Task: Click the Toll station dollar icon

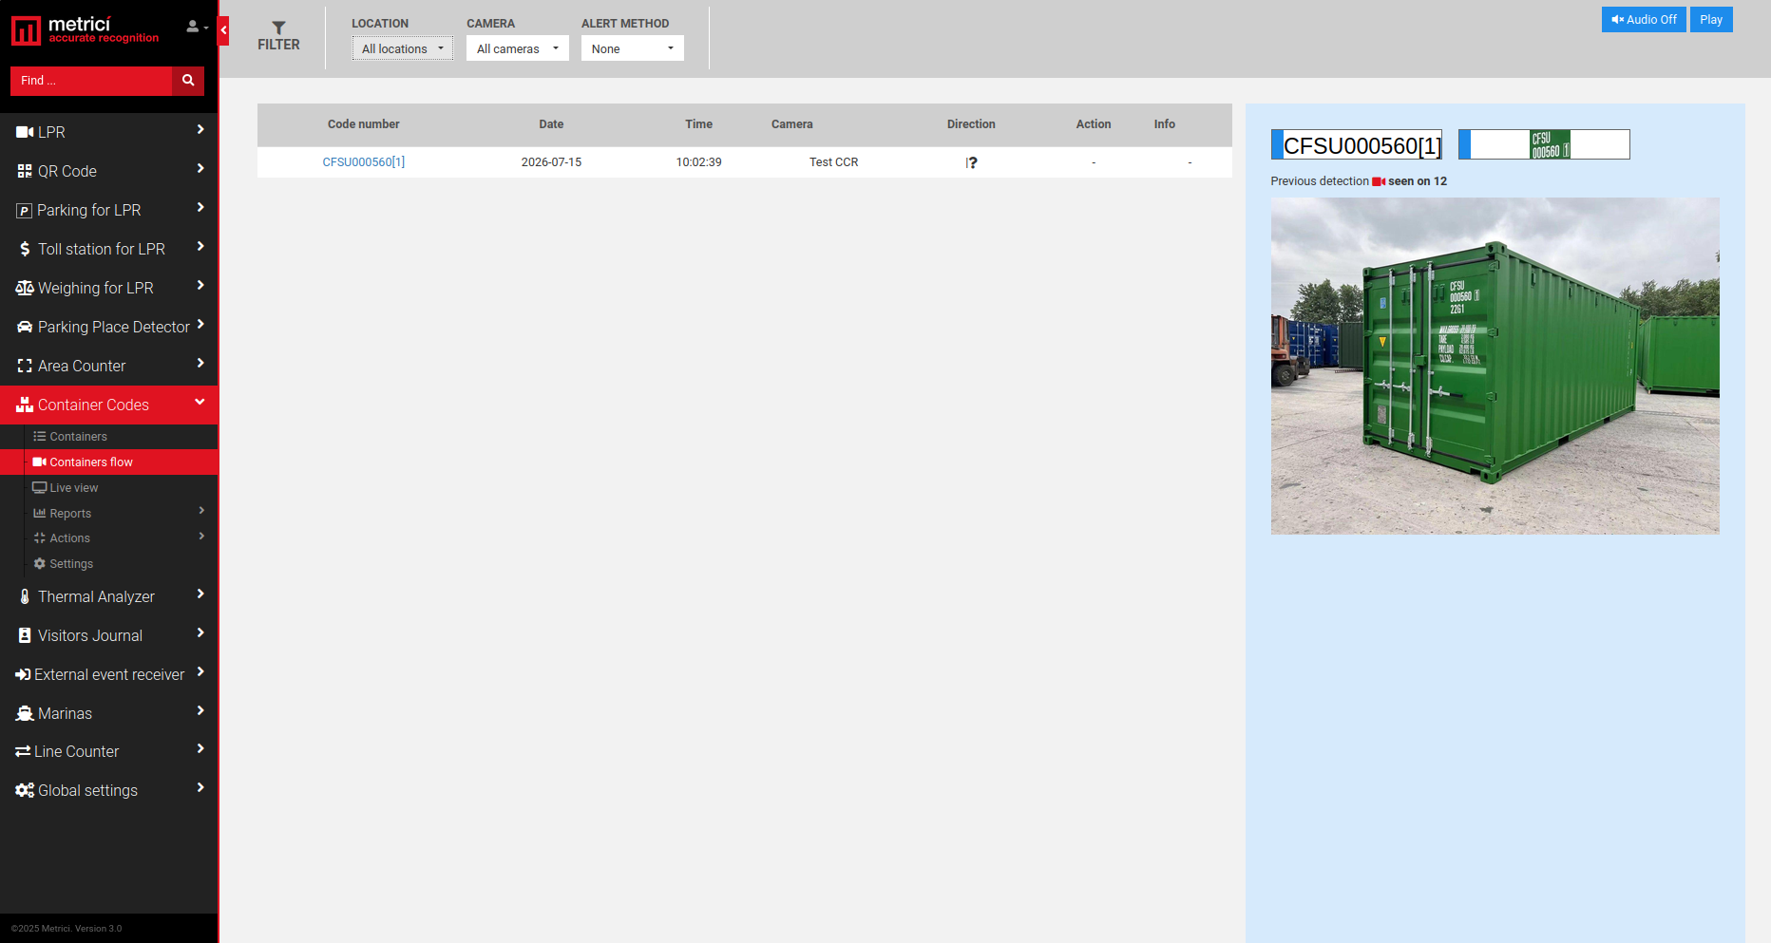Action: click(25, 249)
